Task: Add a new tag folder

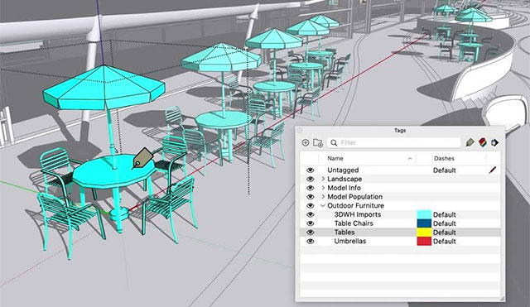Action: tap(318, 142)
